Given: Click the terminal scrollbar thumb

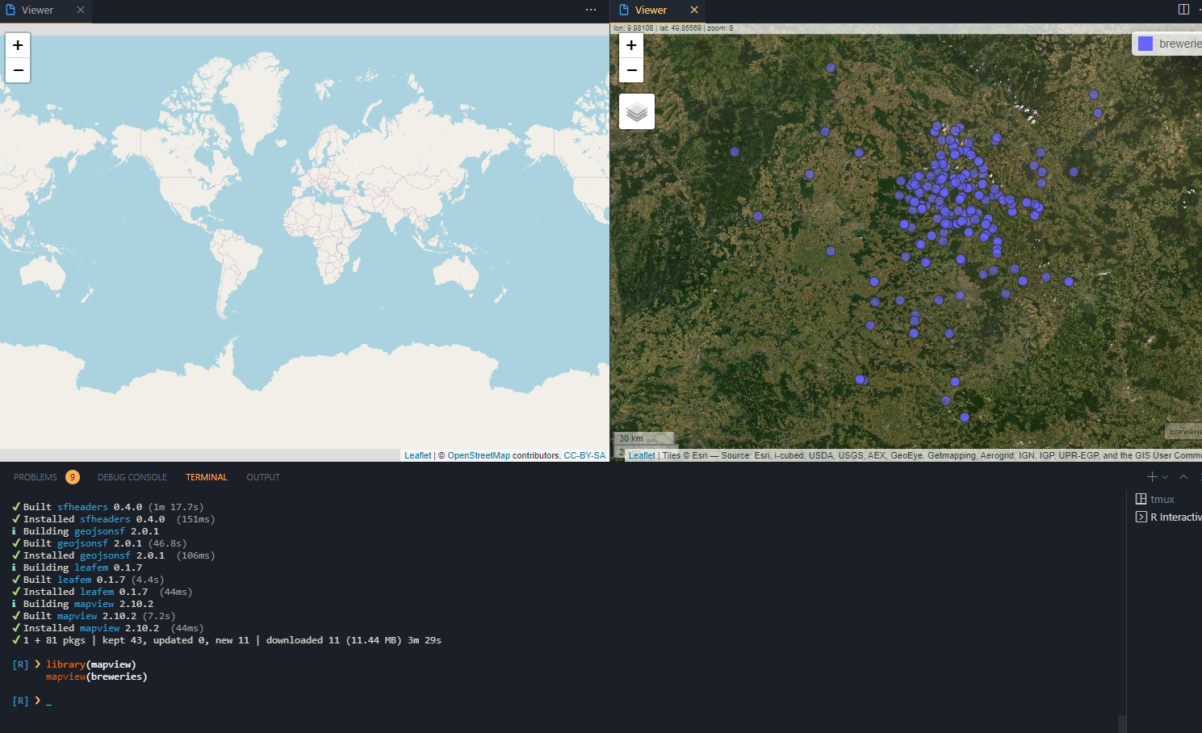Looking at the screenshot, I should [x=1122, y=723].
